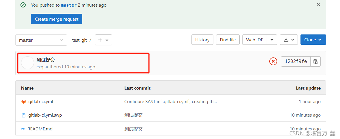Click '10 minutes ago' in .gitlab-ci.yml.swp row
This screenshot has height=139, width=340.
[305, 115]
